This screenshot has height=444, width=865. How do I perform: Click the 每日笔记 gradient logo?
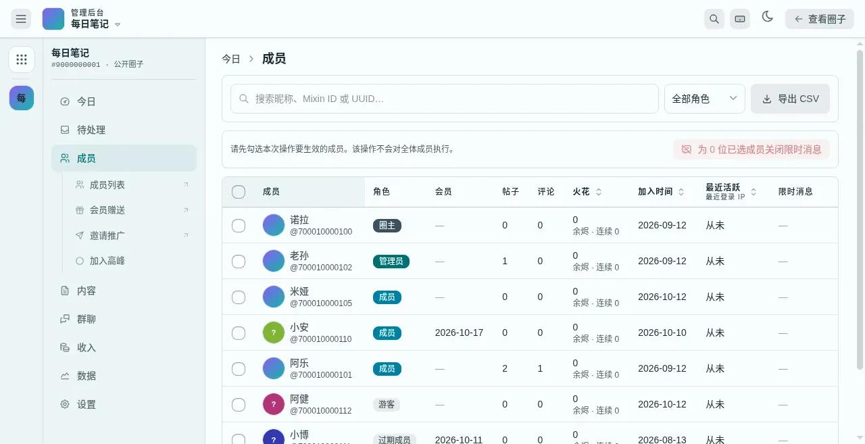tap(53, 19)
